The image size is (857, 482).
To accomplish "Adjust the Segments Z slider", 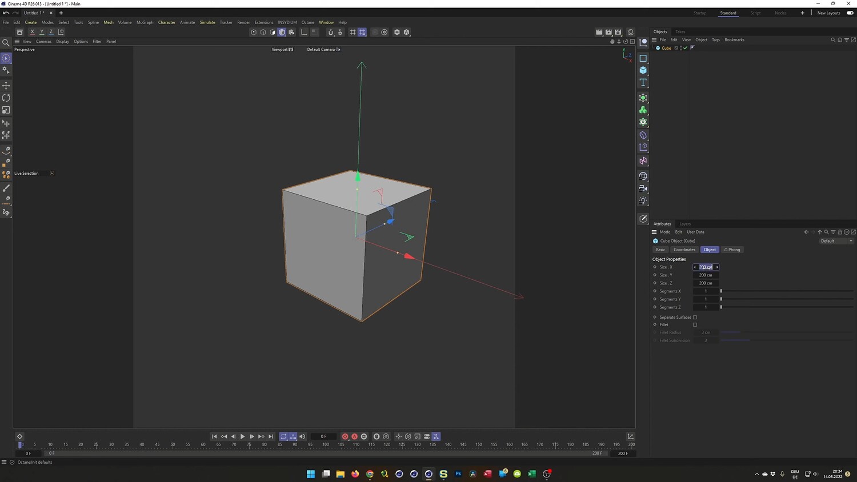I will click(x=787, y=307).
